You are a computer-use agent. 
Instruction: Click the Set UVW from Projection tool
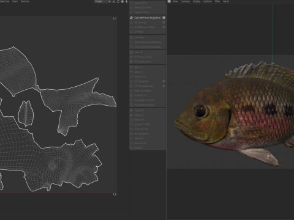(148, 18)
